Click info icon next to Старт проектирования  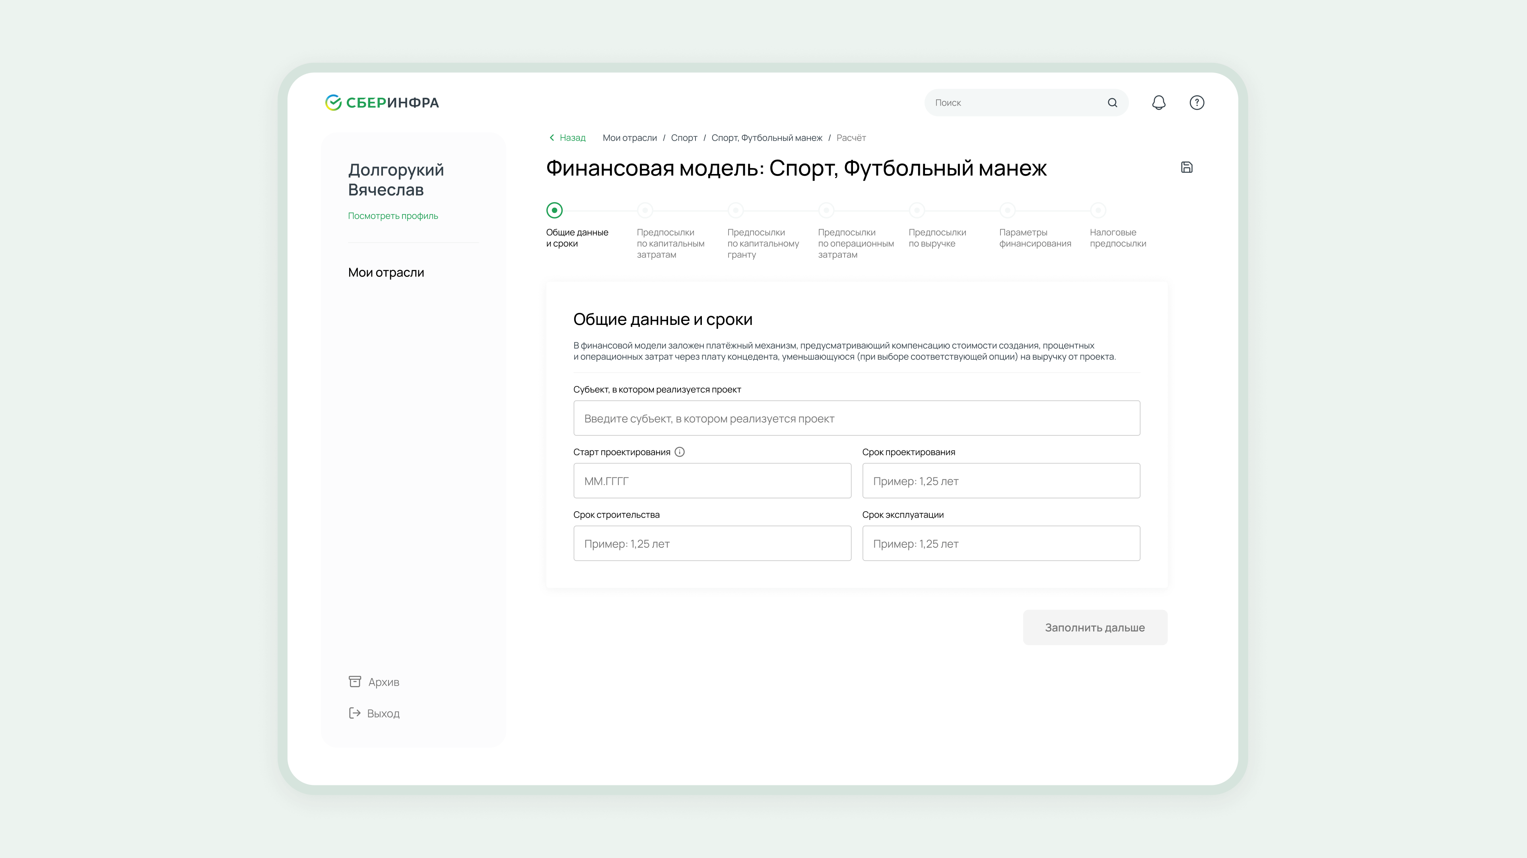(679, 452)
